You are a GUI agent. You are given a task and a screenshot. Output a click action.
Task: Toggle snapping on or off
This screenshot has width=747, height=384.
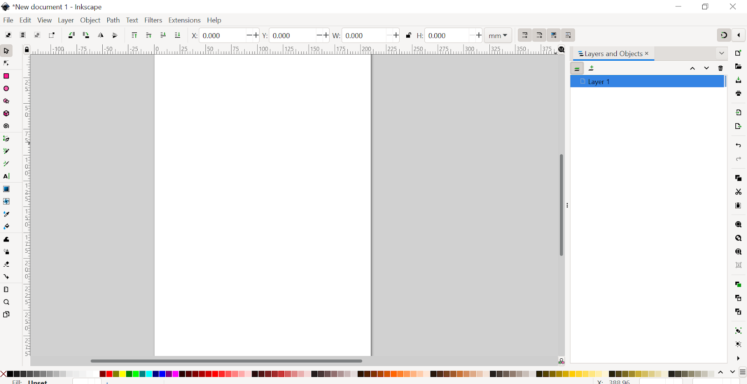[724, 35]
